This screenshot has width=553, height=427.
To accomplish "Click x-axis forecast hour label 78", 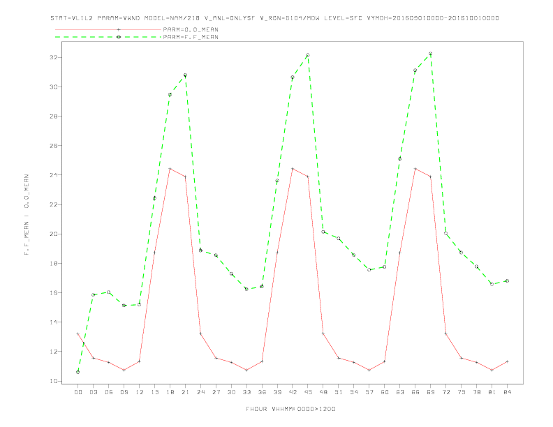I will [x=477, y=392].
